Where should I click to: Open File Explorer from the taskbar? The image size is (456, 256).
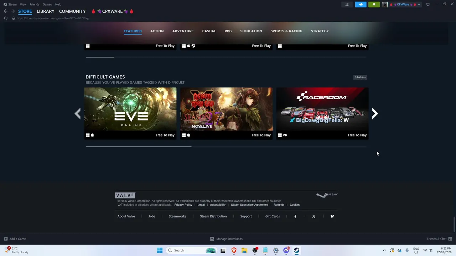pyautogui.click(x=244, y=250)
